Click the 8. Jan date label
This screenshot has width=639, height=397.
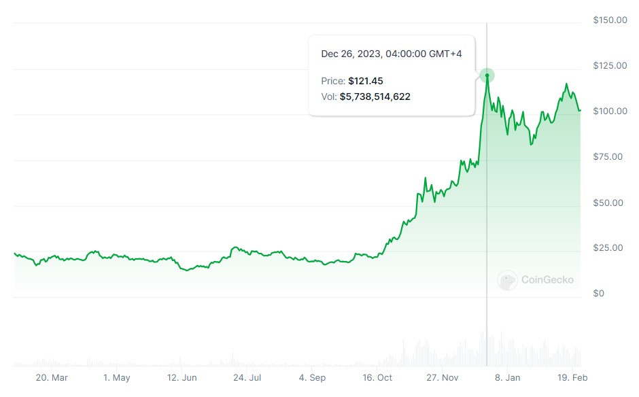(x=507, y=378)
